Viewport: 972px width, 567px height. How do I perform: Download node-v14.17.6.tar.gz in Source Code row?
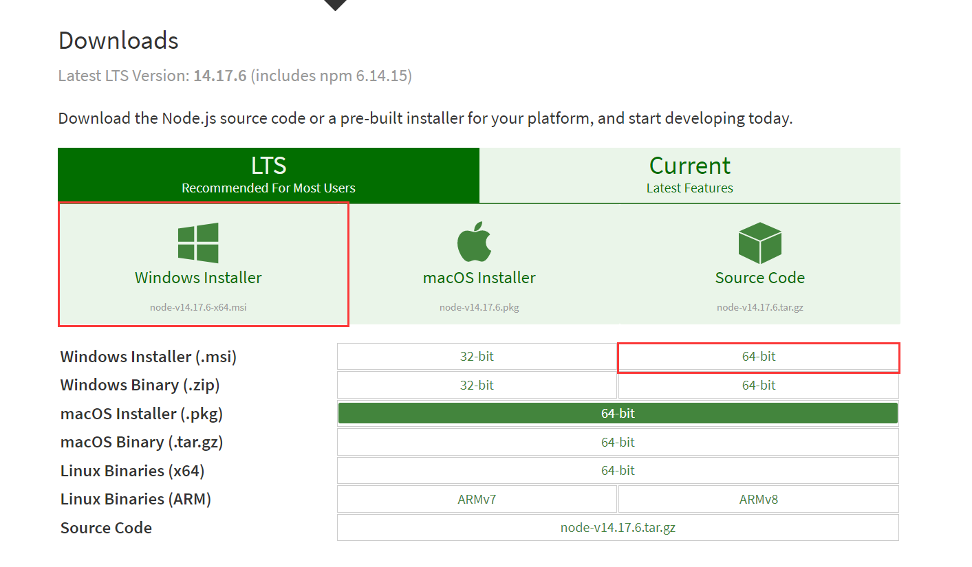pos(618,527)
